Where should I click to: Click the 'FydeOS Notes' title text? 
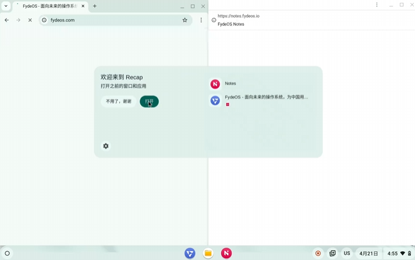coord(231,24)
